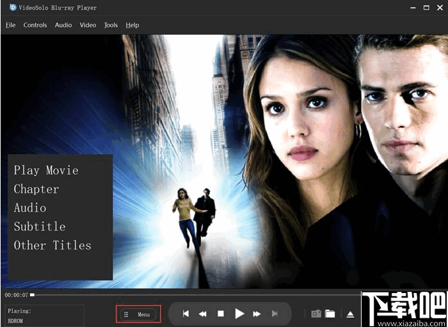Click the Menu button in control bar

(139, 314)
